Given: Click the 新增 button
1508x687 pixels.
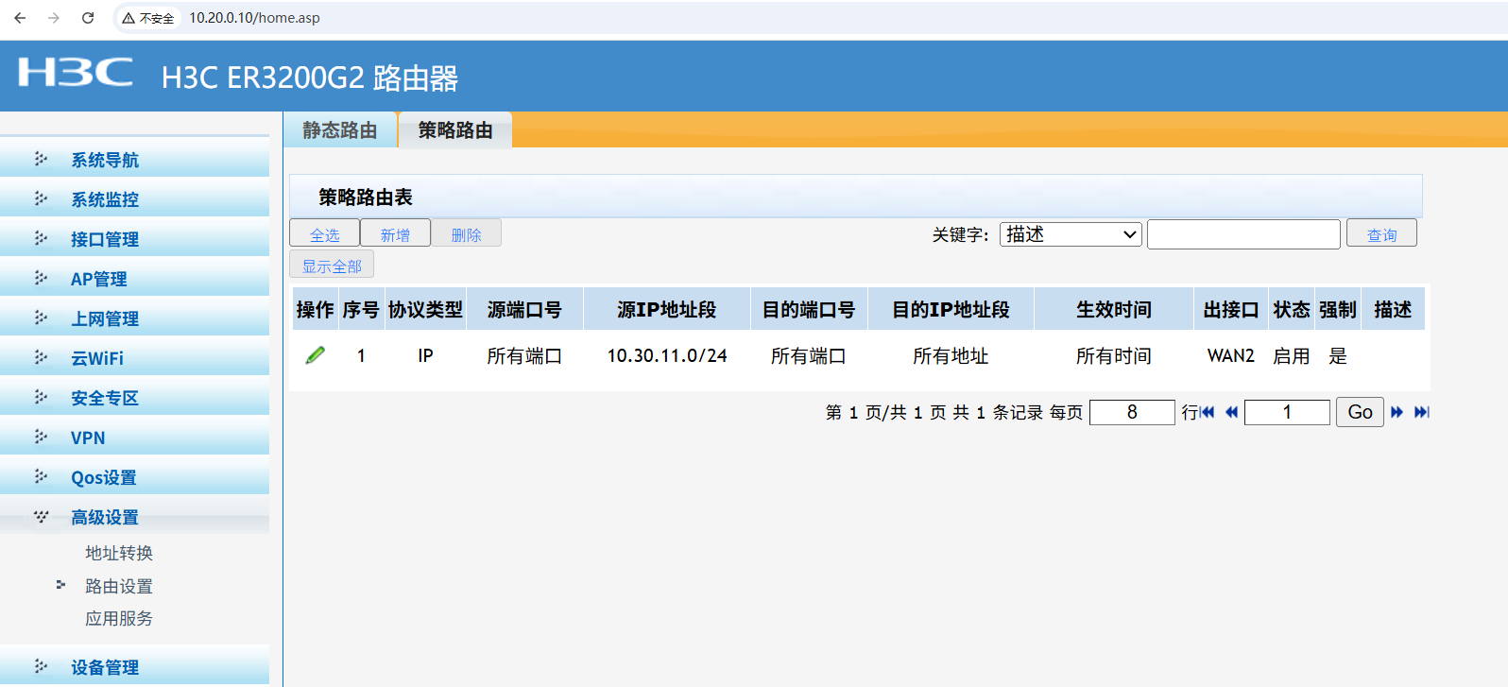Looking at the screenshot, I should point(395,234).
